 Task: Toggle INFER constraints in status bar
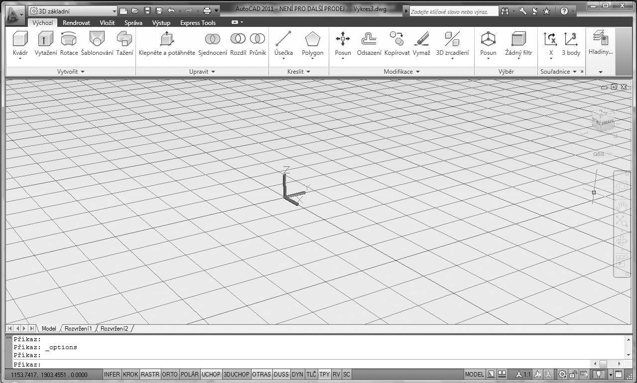click(x=112, y=375)
